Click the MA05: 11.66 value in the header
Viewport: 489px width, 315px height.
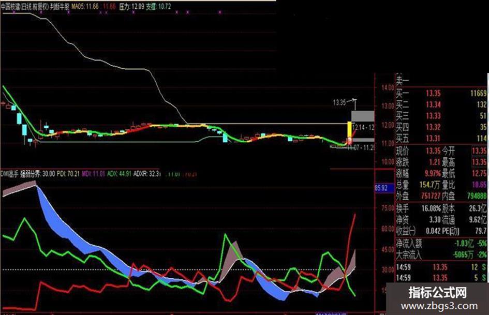coord(85,7)
